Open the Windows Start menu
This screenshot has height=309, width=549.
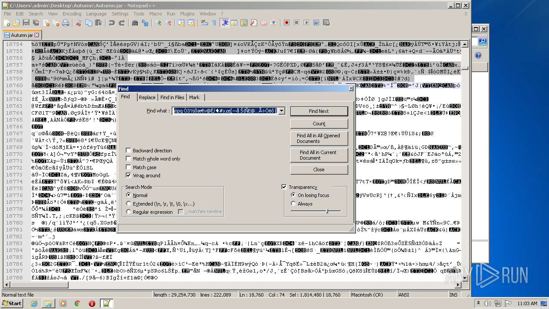[x=12, y=303]
